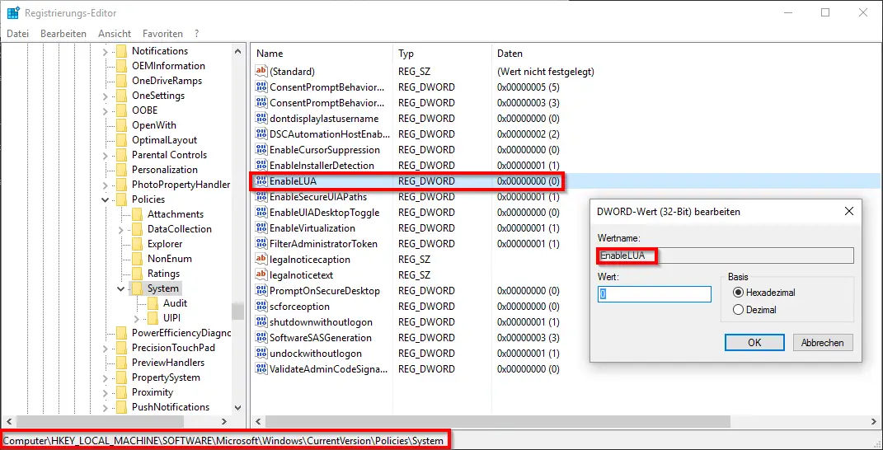Select the Personalization key in the tree
Image resolution: width=883 pixels, height=450 pixels.
click(164, 170)
